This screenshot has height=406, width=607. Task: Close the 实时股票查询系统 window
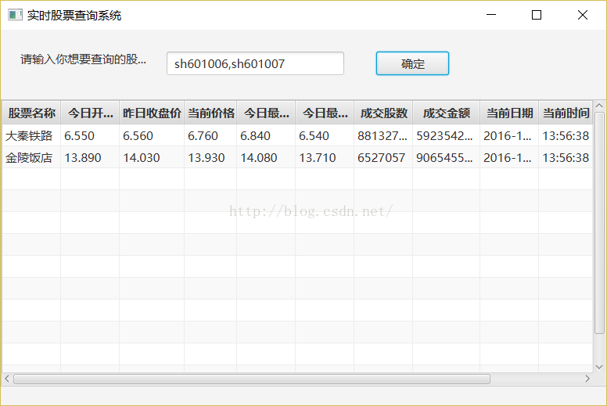pos(583,15)
